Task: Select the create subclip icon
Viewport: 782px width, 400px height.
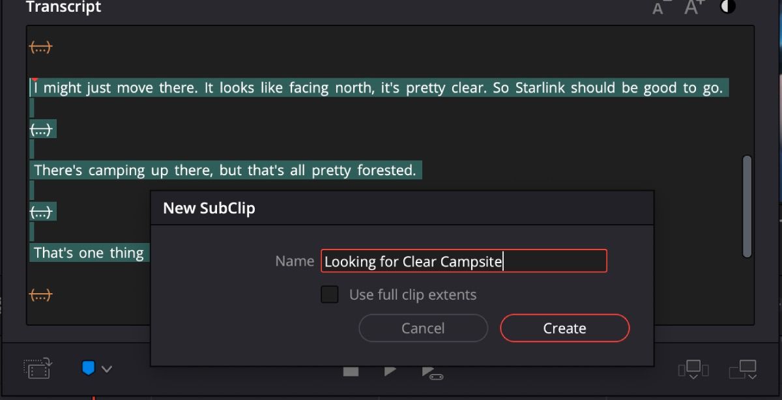Action: pos(37,368)
